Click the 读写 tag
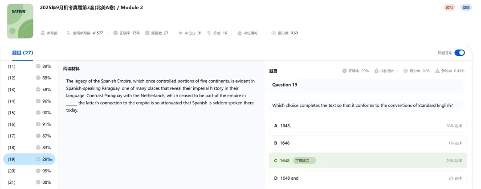 [x=449, y=8]
